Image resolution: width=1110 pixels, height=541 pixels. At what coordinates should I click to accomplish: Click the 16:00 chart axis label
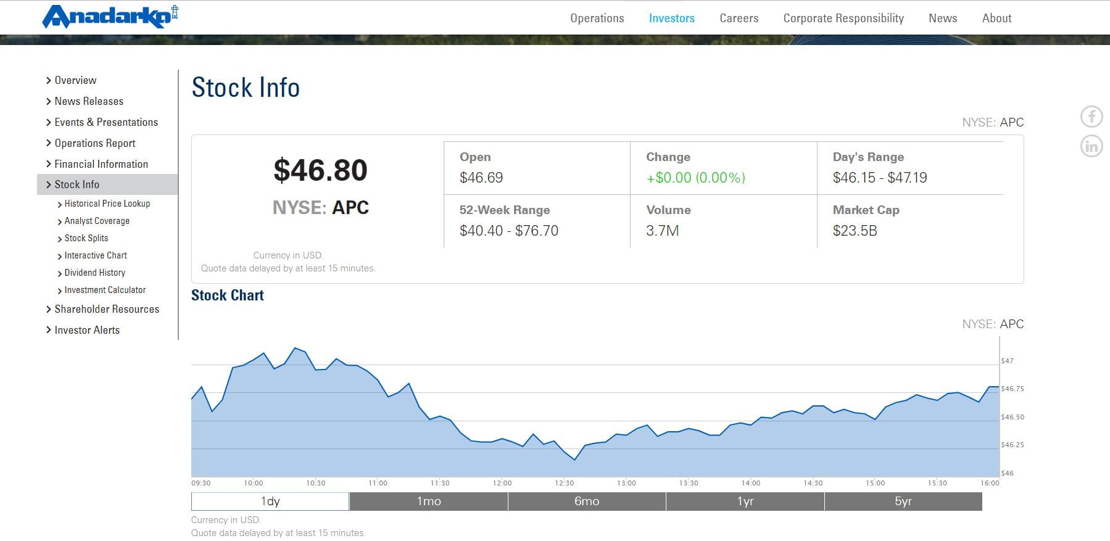(990, 483)
